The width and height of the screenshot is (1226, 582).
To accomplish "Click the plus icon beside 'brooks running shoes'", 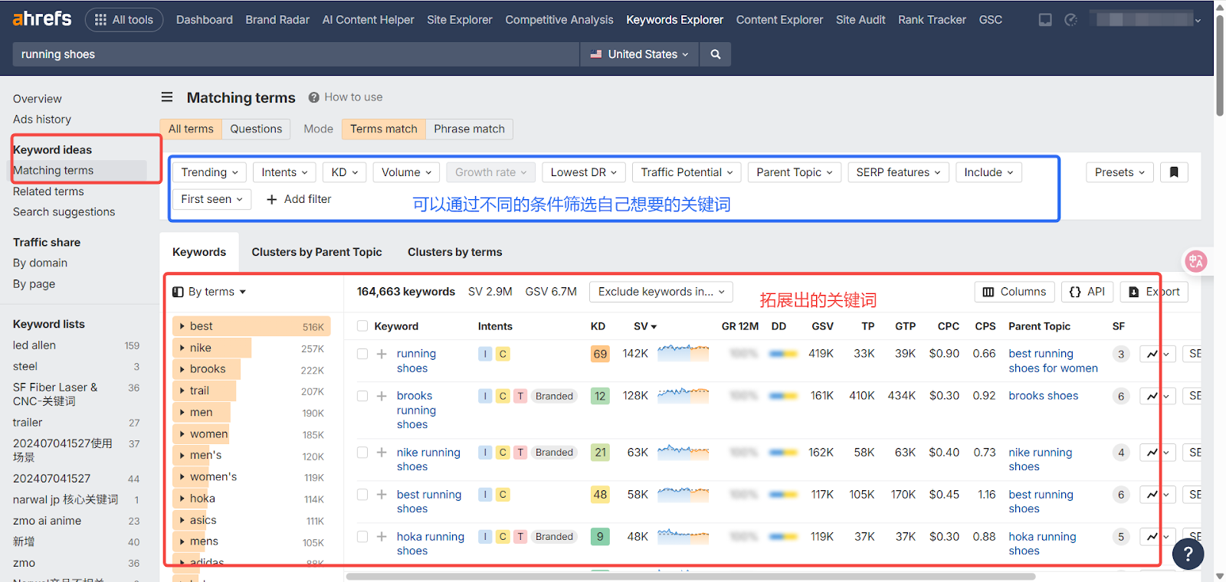I will [382, 396].
